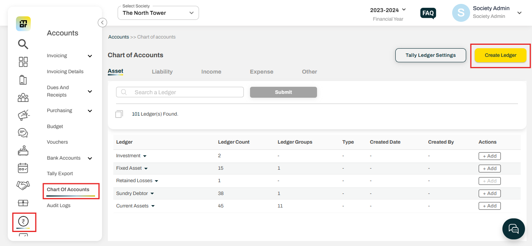
Task: Open the calendar icon in sidebar
Action: (23, 168)
